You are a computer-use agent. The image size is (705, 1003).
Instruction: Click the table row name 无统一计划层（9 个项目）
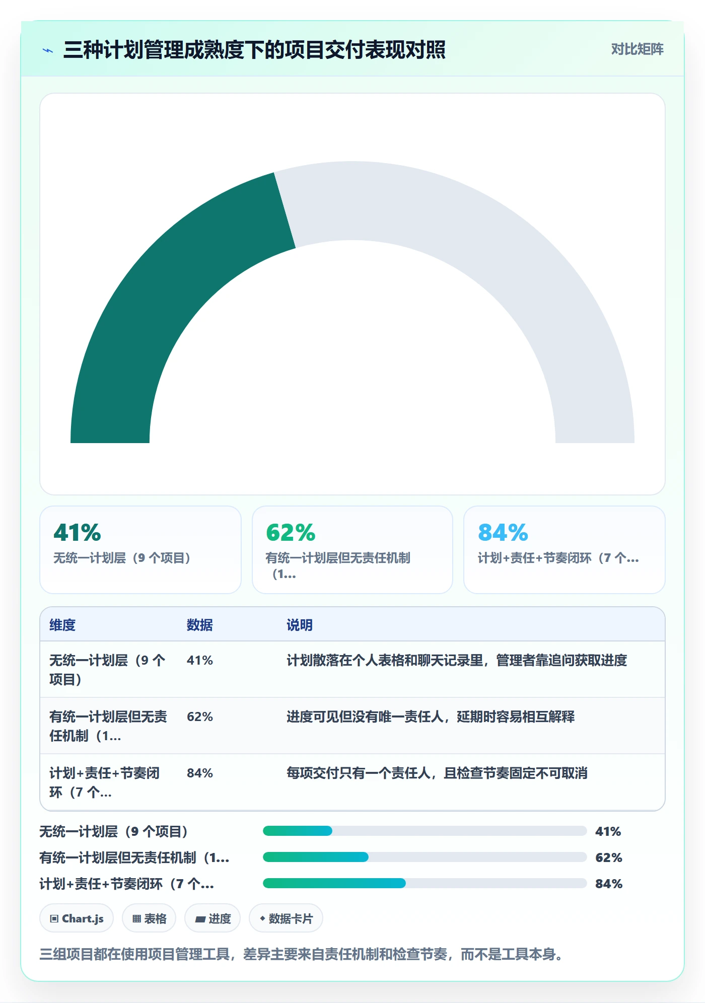(x=107, y=670)
